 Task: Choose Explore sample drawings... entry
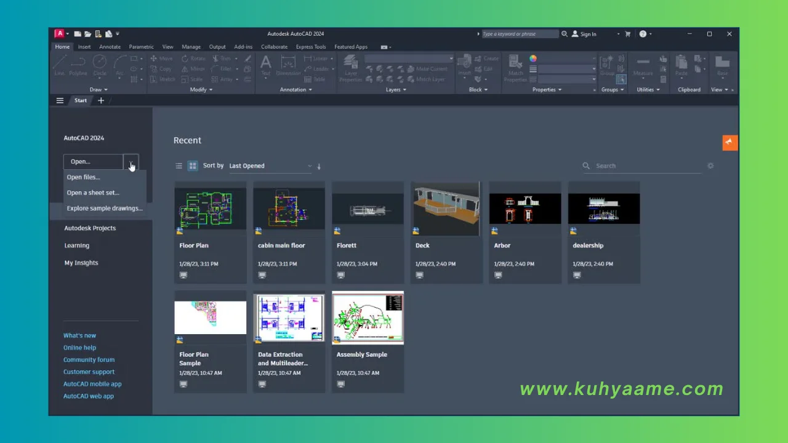click(105, 208)
